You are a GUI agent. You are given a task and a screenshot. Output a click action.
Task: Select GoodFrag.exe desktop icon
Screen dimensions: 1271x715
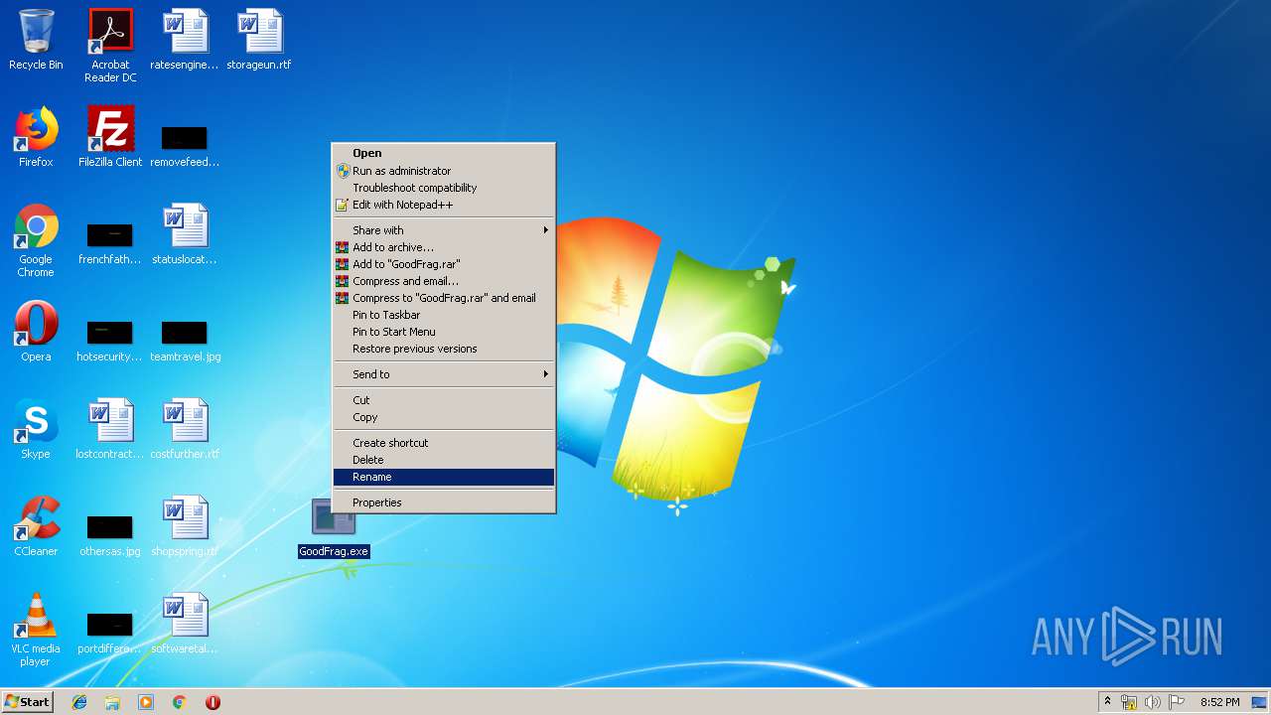(x=334, y=528)
